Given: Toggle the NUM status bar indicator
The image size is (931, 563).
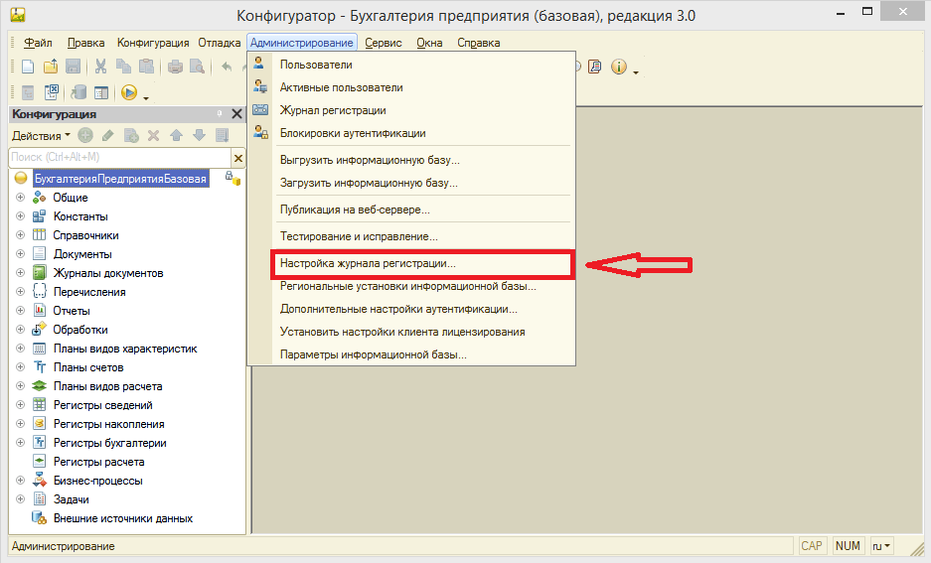Looking at the screenshot, I should (x=848, y=546).
